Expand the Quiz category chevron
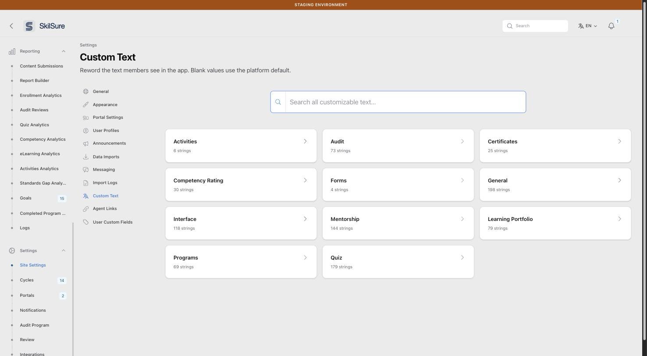Screen dimensions: 647x356 point(462,258)
